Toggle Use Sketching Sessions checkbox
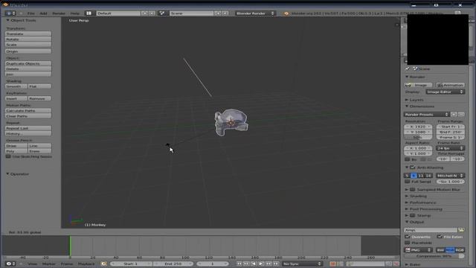 click(x=8, y=156)
